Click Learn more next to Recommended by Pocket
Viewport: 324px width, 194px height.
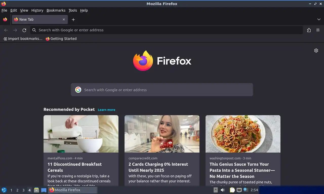click(x=107, y=110)
